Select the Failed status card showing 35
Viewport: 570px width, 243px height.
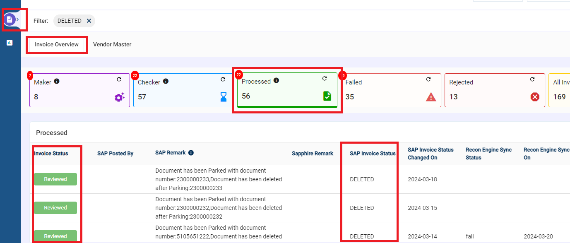(x=391, y=90)
